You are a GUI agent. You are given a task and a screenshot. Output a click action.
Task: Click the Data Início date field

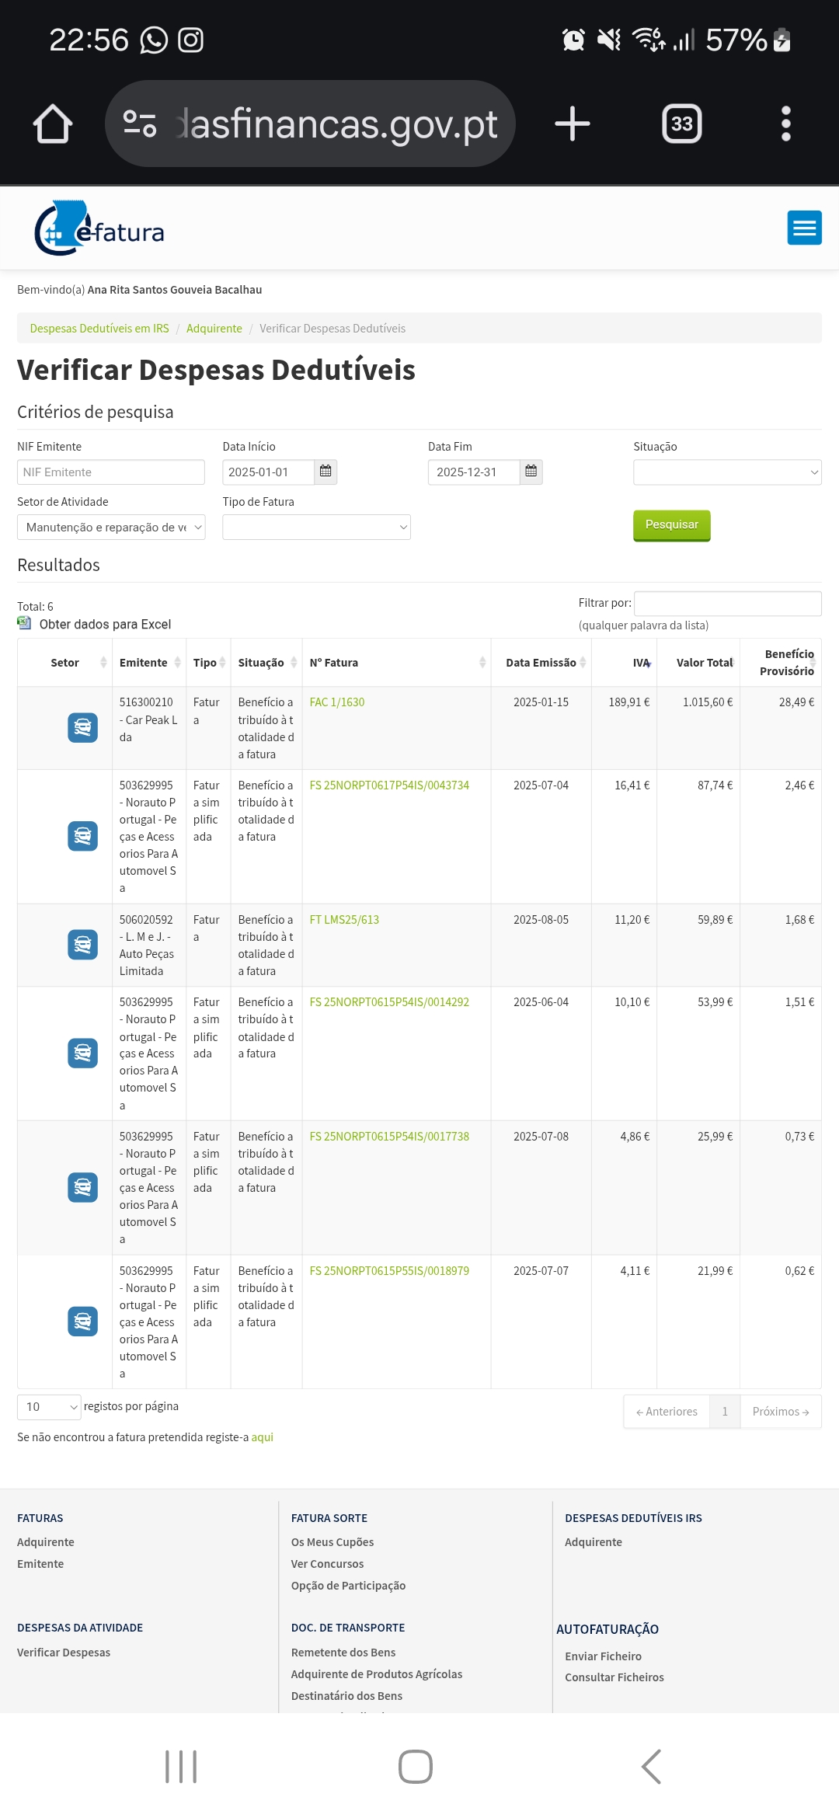coord(268,472)
